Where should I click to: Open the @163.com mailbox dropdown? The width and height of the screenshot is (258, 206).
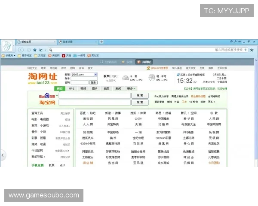coord(96,74)
